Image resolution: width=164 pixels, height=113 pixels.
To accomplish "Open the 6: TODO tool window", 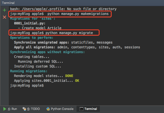I will (31, 109).
